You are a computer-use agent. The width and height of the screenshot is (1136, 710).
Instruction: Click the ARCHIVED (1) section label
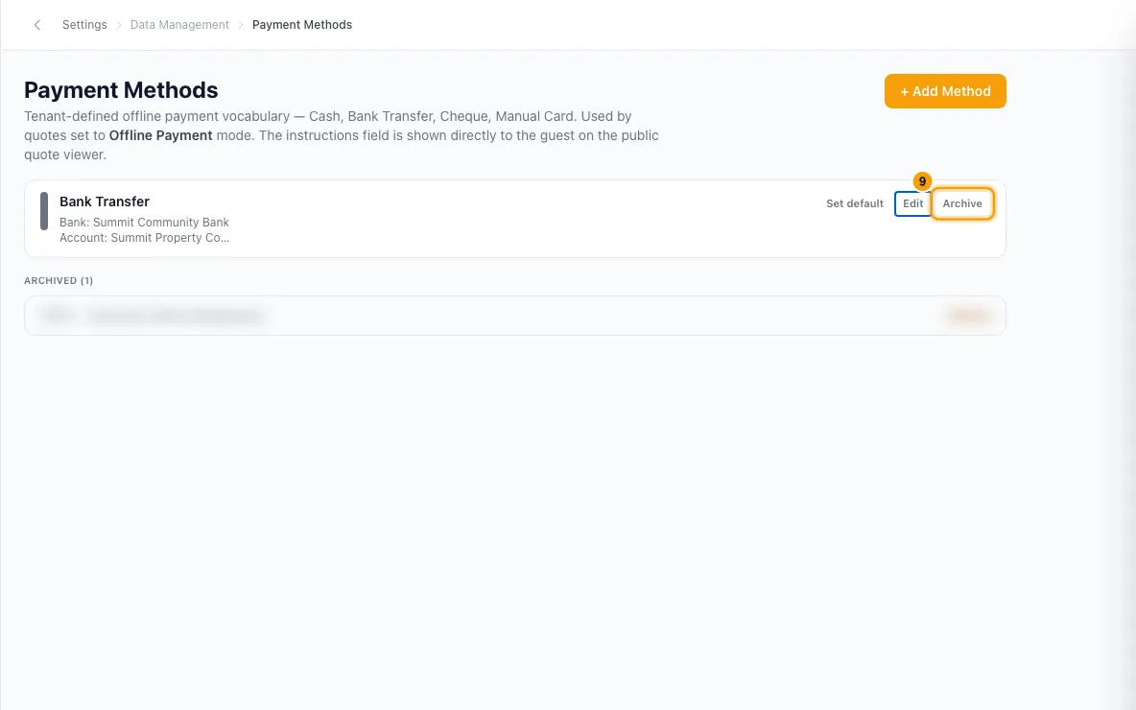[x=59, y=280]
